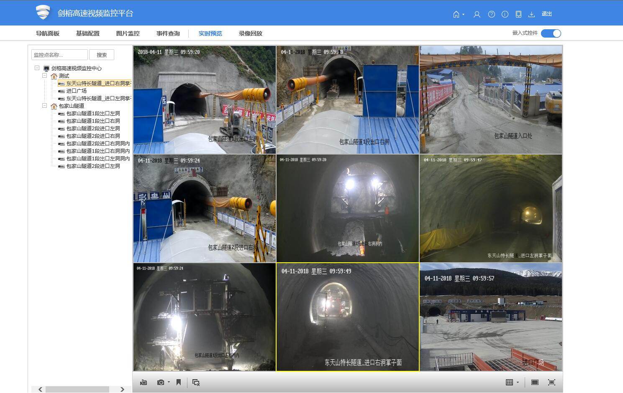Image resolution: width=623 pixels, height=393 pixels.
Task: Start recording with the video camera icon
Action: click(144, 382)
